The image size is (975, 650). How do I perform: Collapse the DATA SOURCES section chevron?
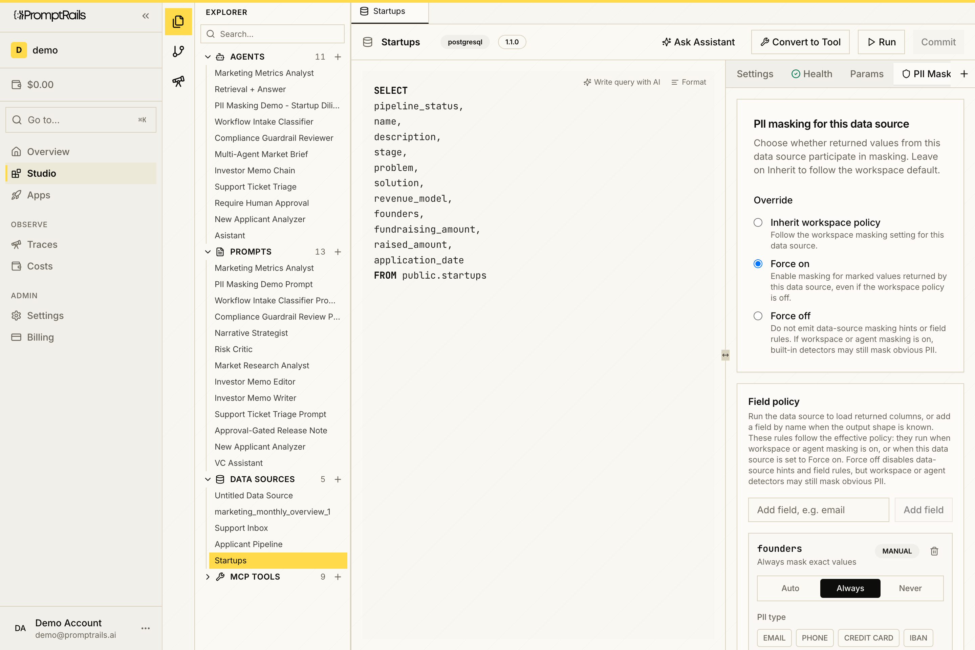pos(208,479)
